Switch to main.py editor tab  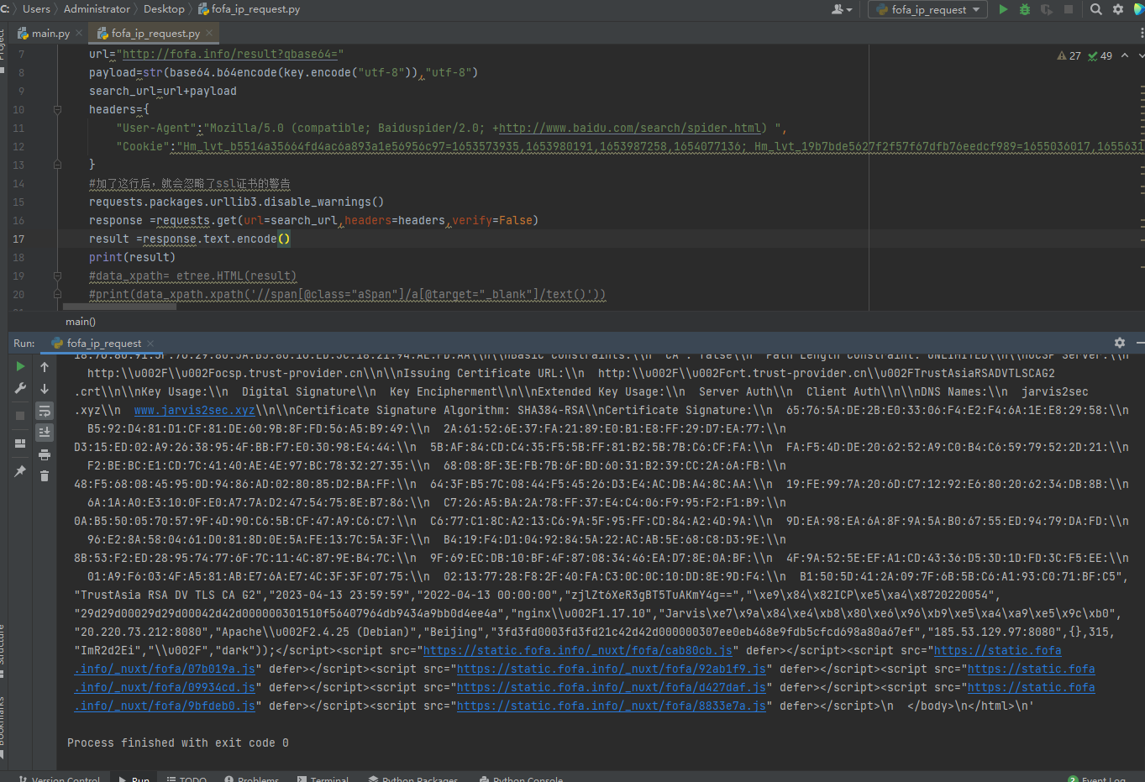coord(50,33)
